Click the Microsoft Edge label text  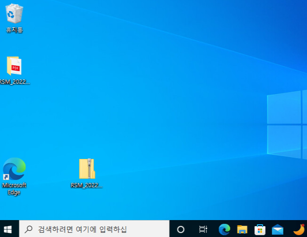pyautogui.click(x=14, y=189)
